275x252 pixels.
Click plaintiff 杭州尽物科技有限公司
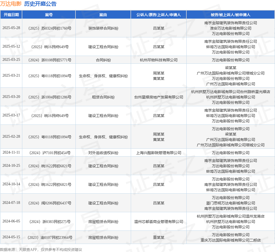(158, 60)
